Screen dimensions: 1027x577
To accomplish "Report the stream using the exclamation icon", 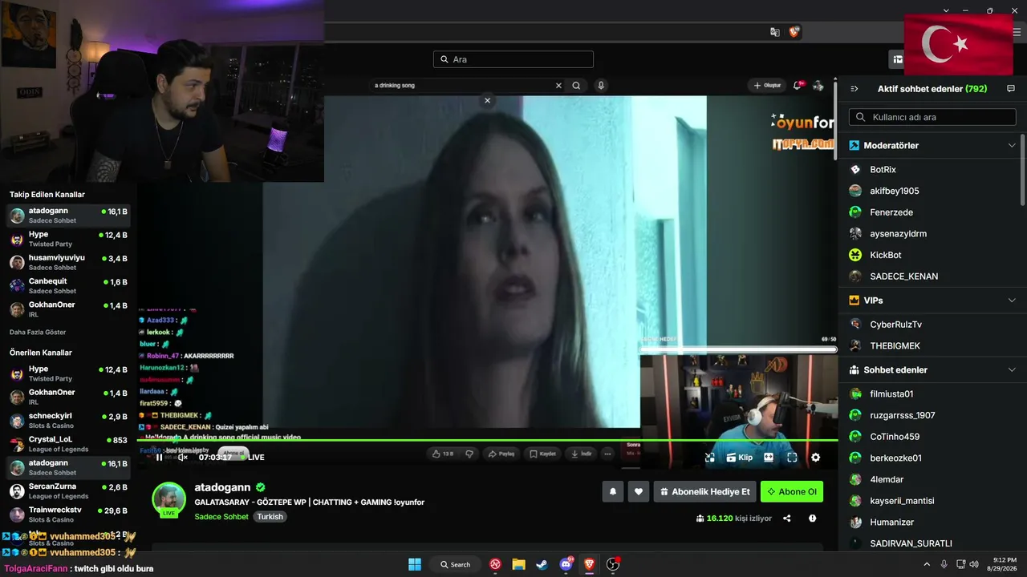I will (x=813, y=518).
